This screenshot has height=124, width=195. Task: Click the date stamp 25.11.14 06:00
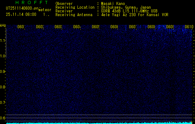(21, 14)
